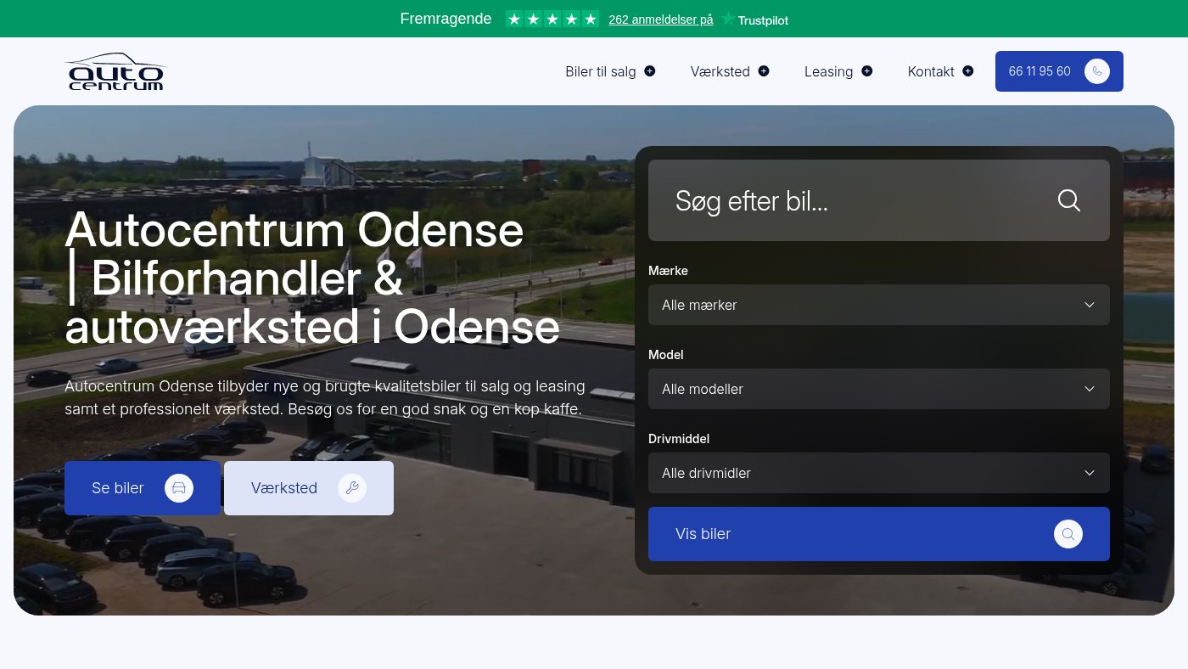Image resolution: width=1188 pixels, height=669 pixels.
Task: Click the Se biler button
Action: click(x=143, y=488)
